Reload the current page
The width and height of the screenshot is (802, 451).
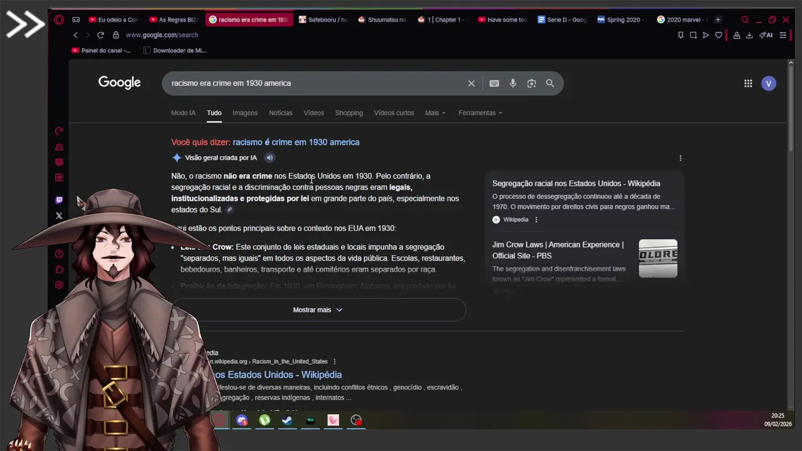pyautogui.click(x=100, y=35)
